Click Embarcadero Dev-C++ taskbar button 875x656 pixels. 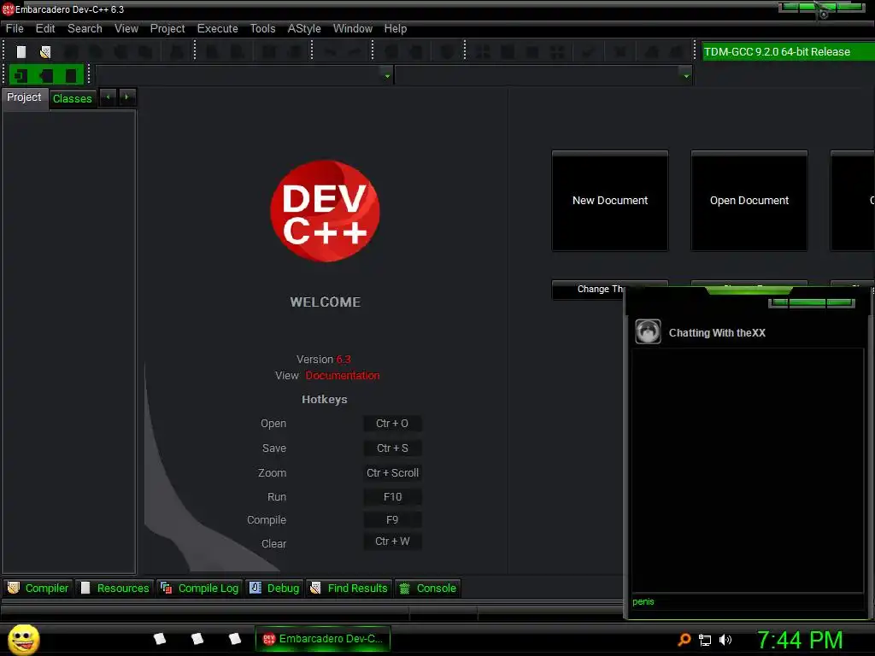tap(323, 639)
